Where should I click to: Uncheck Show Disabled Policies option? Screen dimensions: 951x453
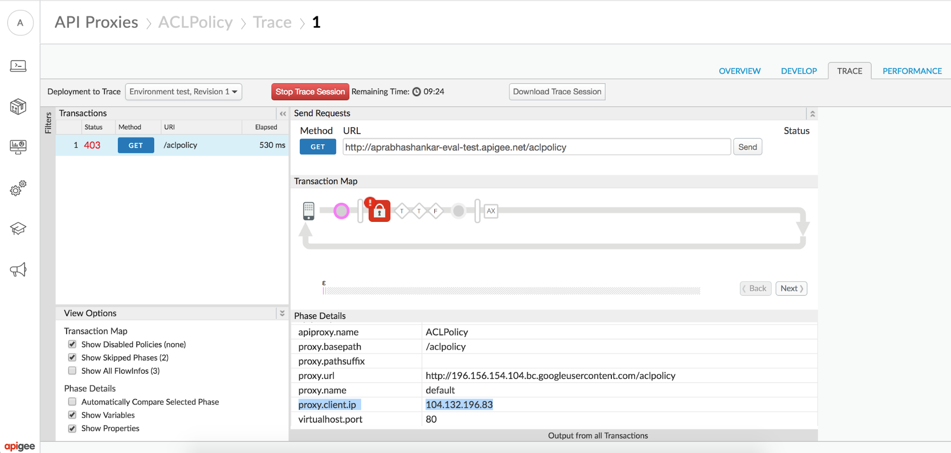[x=72, y=344]
